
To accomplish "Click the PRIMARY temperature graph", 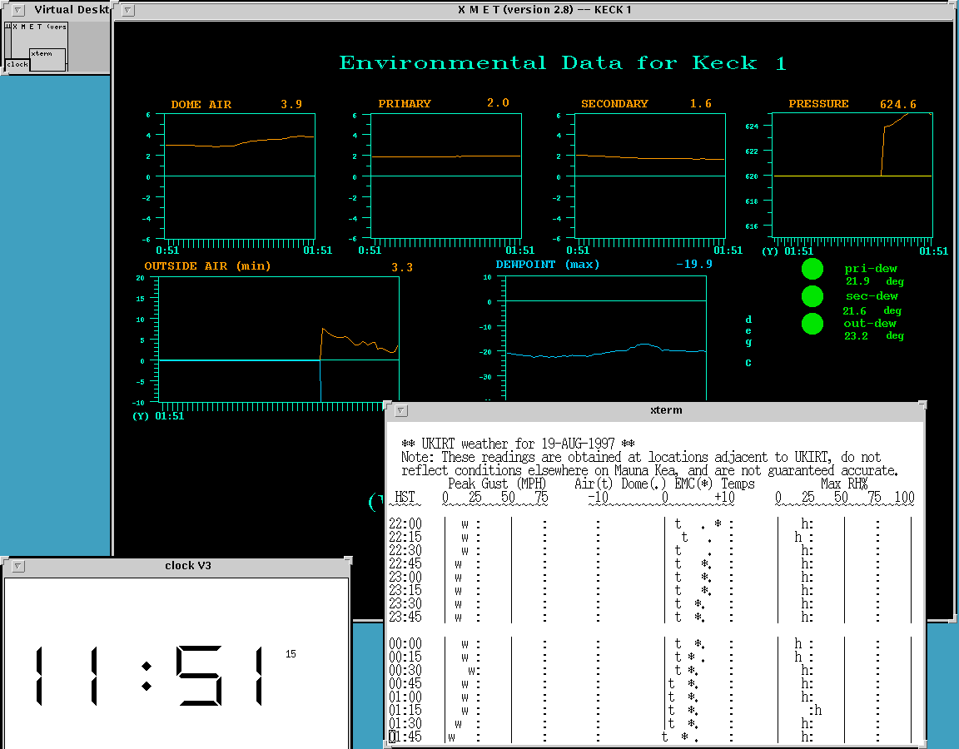I will tap(446, 176).
